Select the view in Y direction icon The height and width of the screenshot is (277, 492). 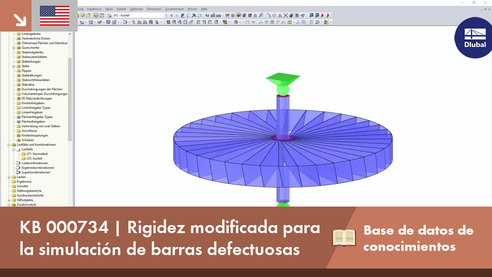tap(204, 22)
